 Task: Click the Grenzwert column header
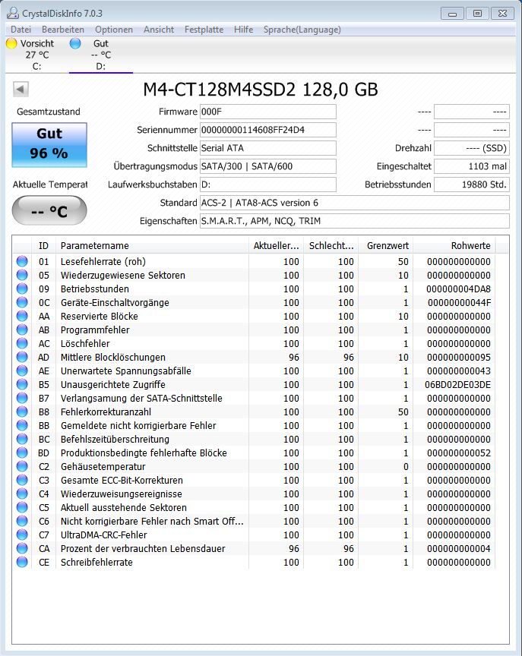coord(385,245)
